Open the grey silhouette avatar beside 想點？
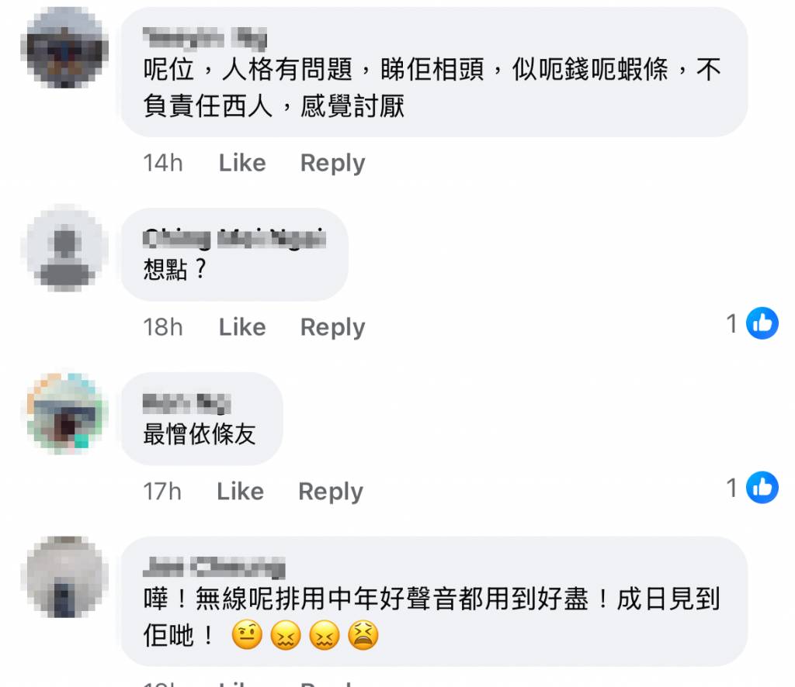Image resolution: width=795 pixels, height=687 pixels. click(64, 249)
